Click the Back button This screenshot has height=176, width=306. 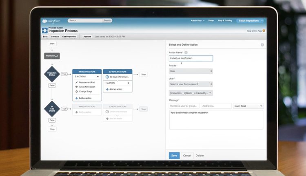click(45, 37)
